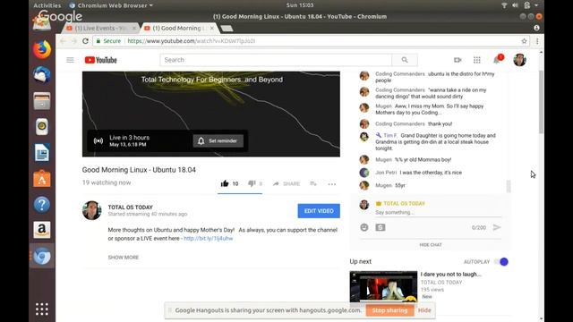This screenshot has width=573, height=322.
Task: Stop sharing screen with Hangouts
Action: pos(389,310)
